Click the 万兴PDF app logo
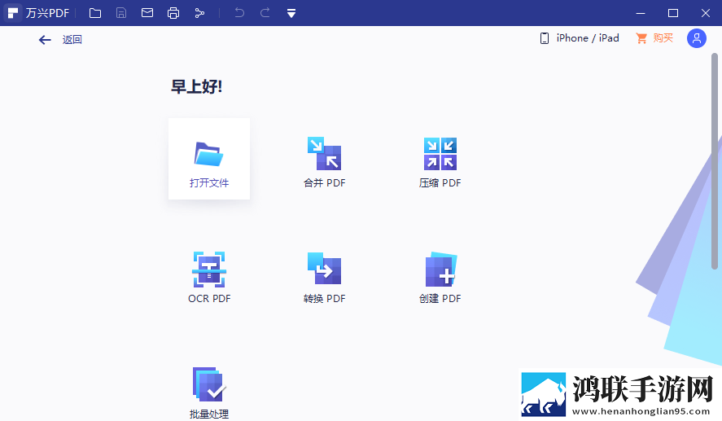This screenshot has height=421, width=722. coord(13,13)
